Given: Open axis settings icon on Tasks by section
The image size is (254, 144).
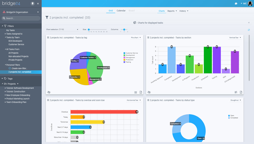Looking at the screenshot, I should (236, 92).
